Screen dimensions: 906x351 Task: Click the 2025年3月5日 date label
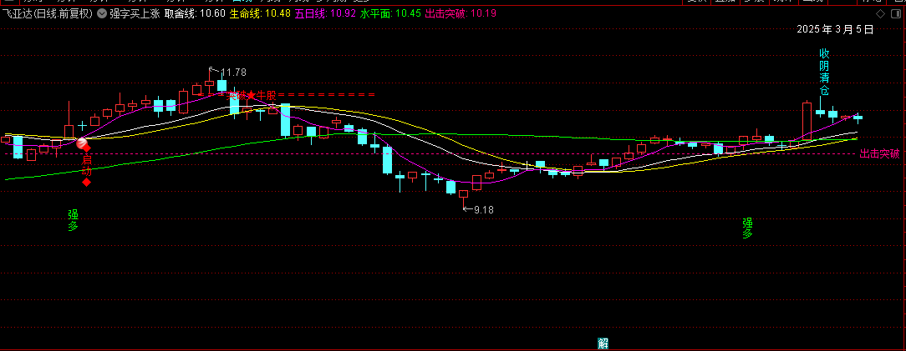coord(835,29)
